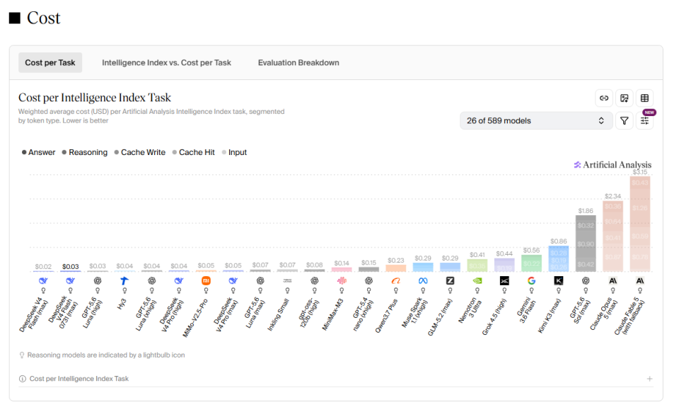Expand the Cost per Intelligence Index Task footer
The image size is (679, 412).
coord(336,379)
